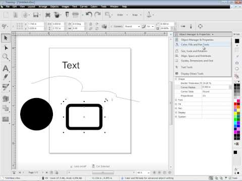Select the black node edit arrow tool
This screenshot has height=181, width=242.
pos(6,48)
